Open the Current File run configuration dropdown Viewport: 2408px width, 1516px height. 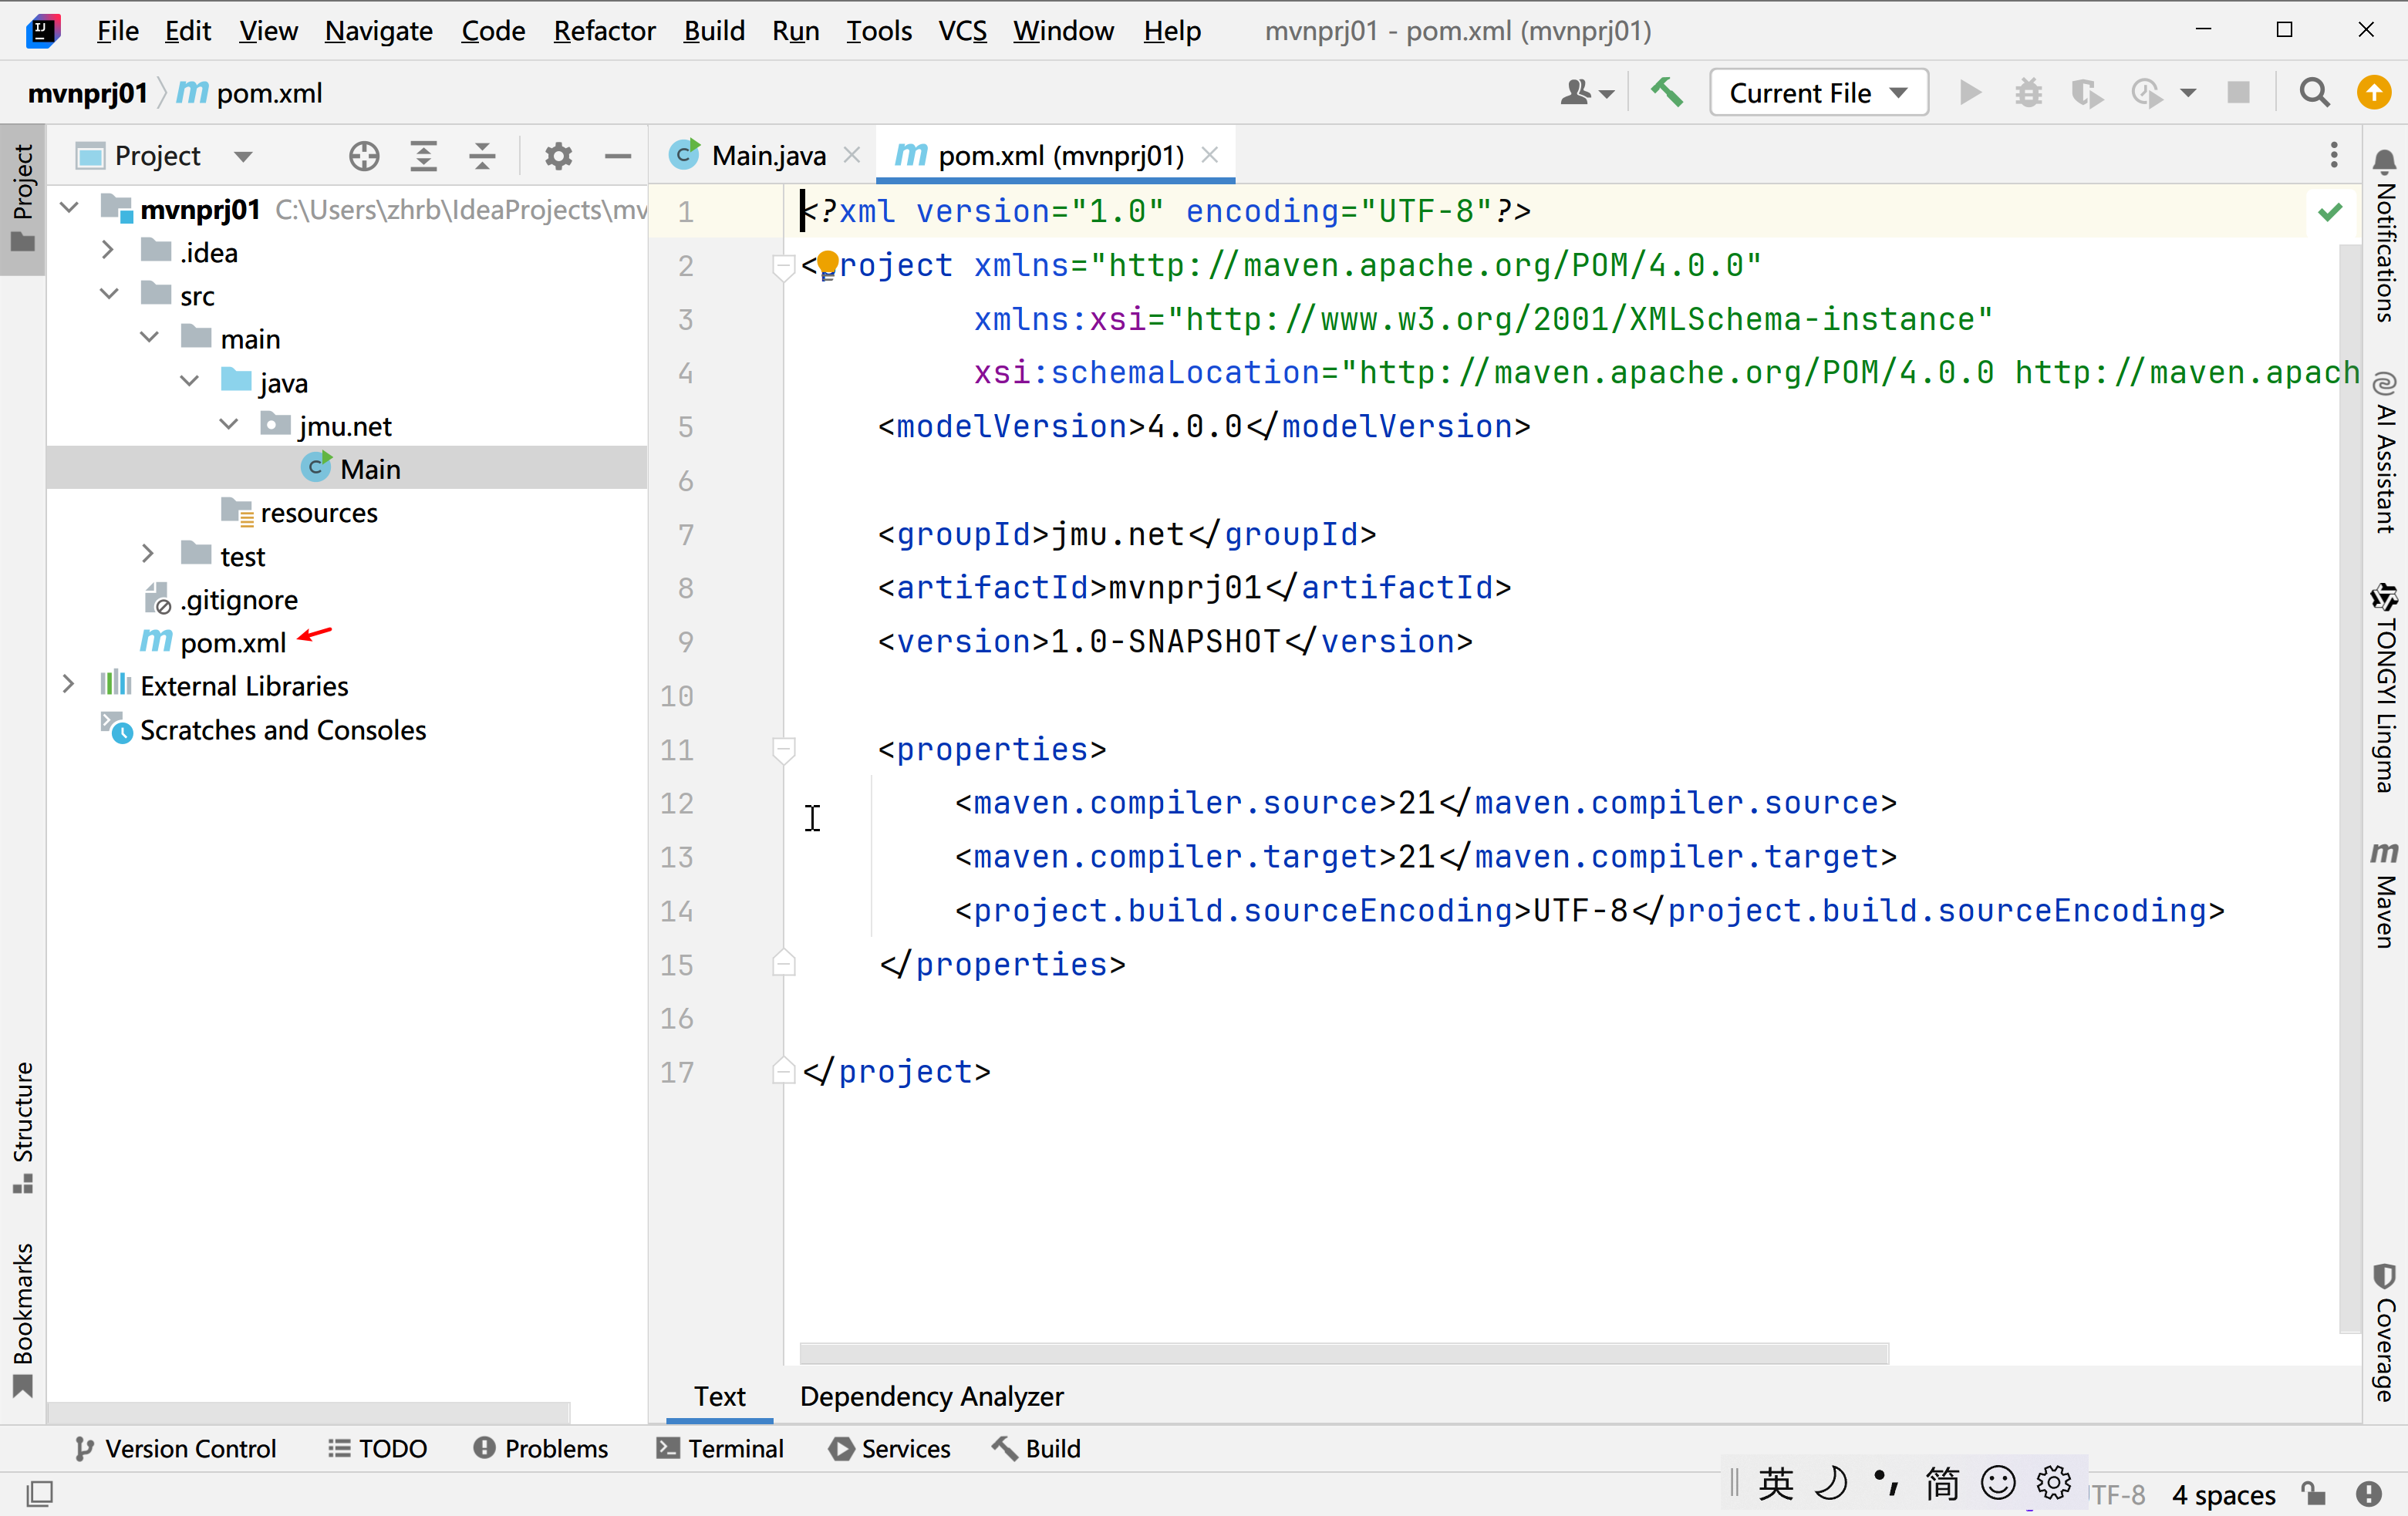click(1818, 93)
